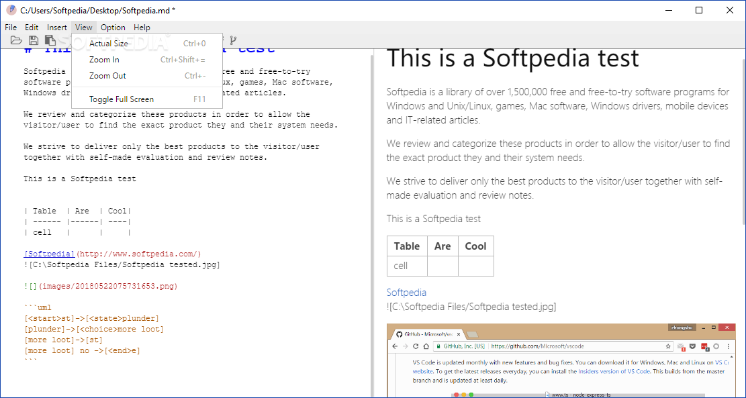Image resolution: width=746 pixels, height=398 pixels.
Task: Click the '[plunder]->[<choice>more loot]' line
Action: coord(94,330)
